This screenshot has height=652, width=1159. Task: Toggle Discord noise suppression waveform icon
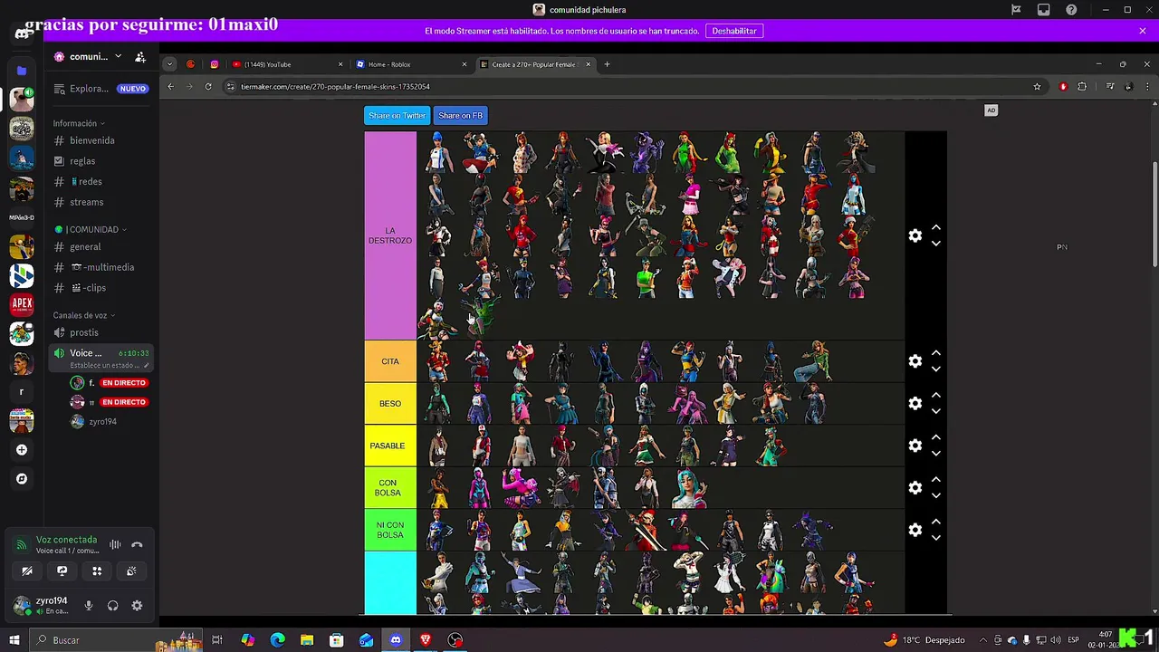[x=115, y=544]
